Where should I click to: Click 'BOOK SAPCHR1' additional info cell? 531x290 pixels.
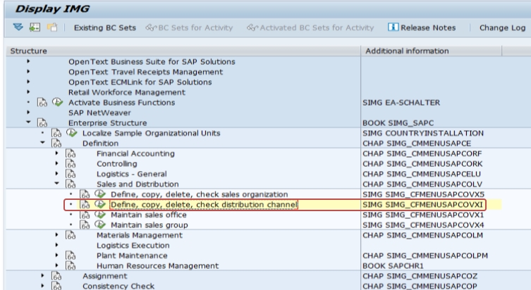pyautogui.click(x=393, y=265)
